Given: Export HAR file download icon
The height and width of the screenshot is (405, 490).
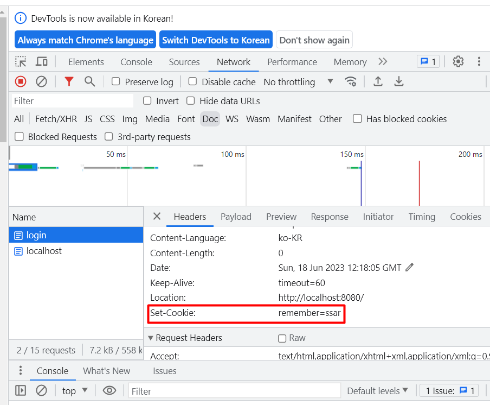Looking at the screenshot, I should (x=399, y=81).
